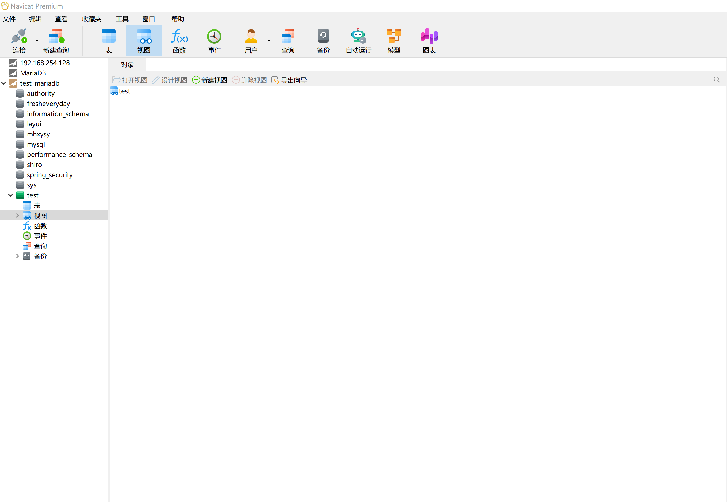
Task: Open the Help (帮助) menu
Action: point(178,19)
